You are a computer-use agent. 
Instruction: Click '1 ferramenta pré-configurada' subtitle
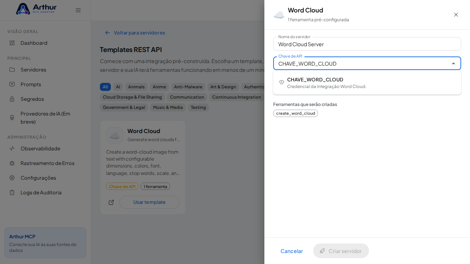(x=318, y=19)
